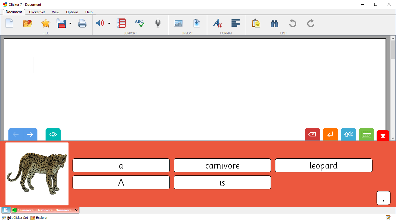Click the yellow star favorites icon
This screenshot has height=222, width=396.
tap(46, 23)
